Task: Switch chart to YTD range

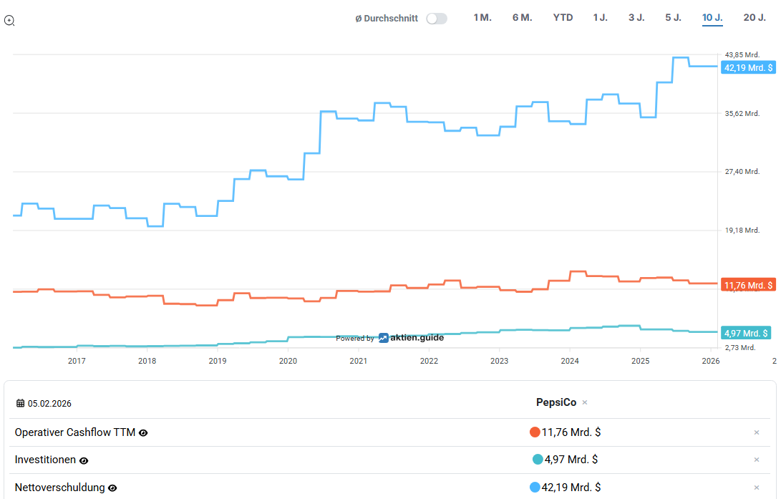Action: (563, 18)
